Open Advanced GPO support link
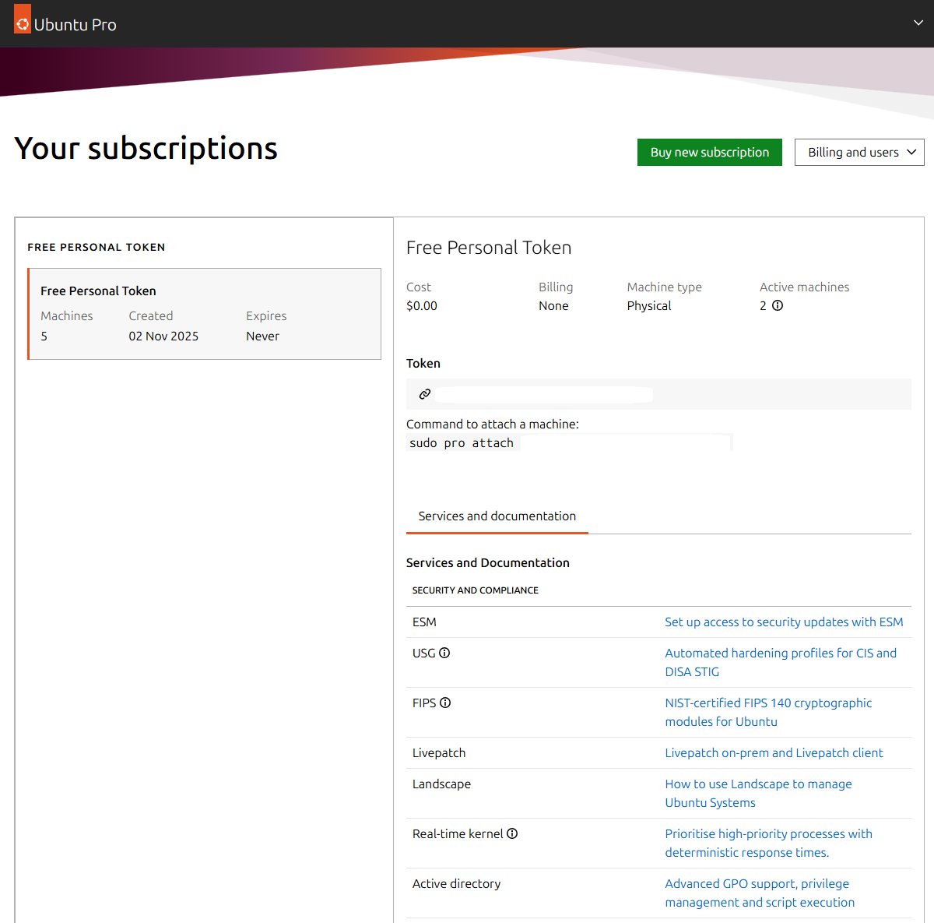 tap(760, 893)
